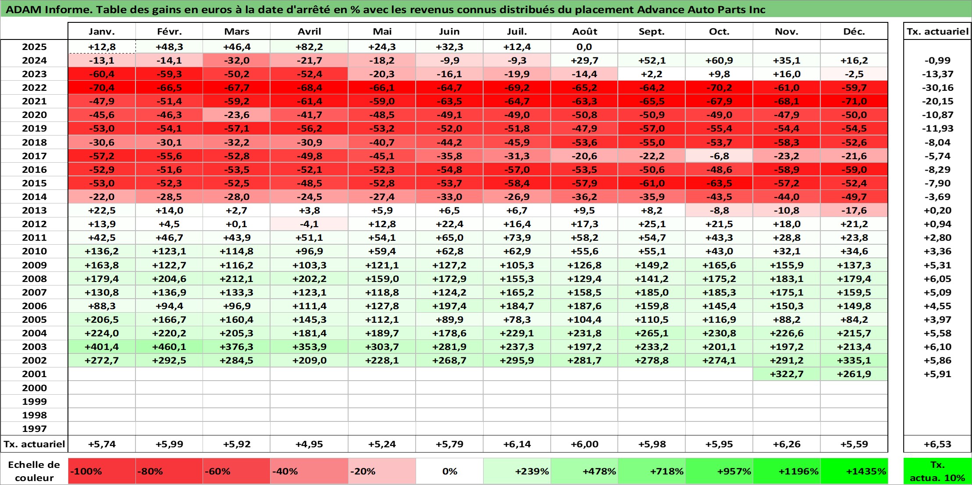972x485 pixels.
Task: Click the '-60%' color scale swatch
Action: coord(237,471)
